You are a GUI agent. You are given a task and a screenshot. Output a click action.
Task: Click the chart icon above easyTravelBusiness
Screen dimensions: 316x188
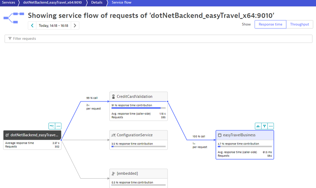(258, 126)
